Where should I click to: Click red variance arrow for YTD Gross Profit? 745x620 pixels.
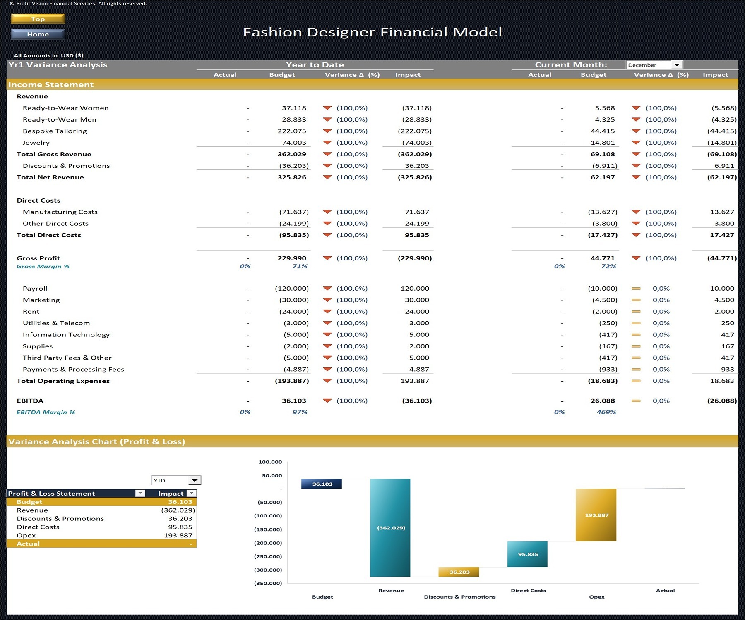pos(327,258)
